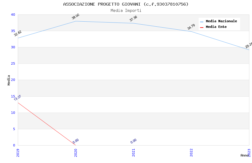The image size is (252, 163).
Task: Click the red Media Ente legend swatch
Action: (x=202, y=27)
